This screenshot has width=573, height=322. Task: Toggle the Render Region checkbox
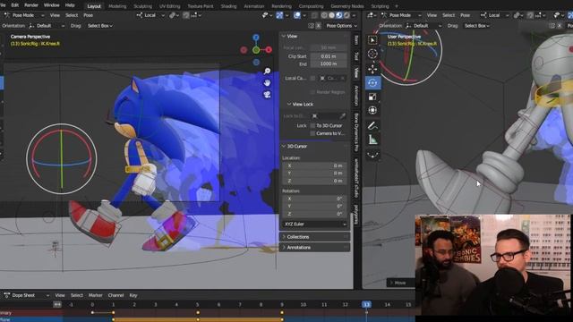click(x=312, y=92)
